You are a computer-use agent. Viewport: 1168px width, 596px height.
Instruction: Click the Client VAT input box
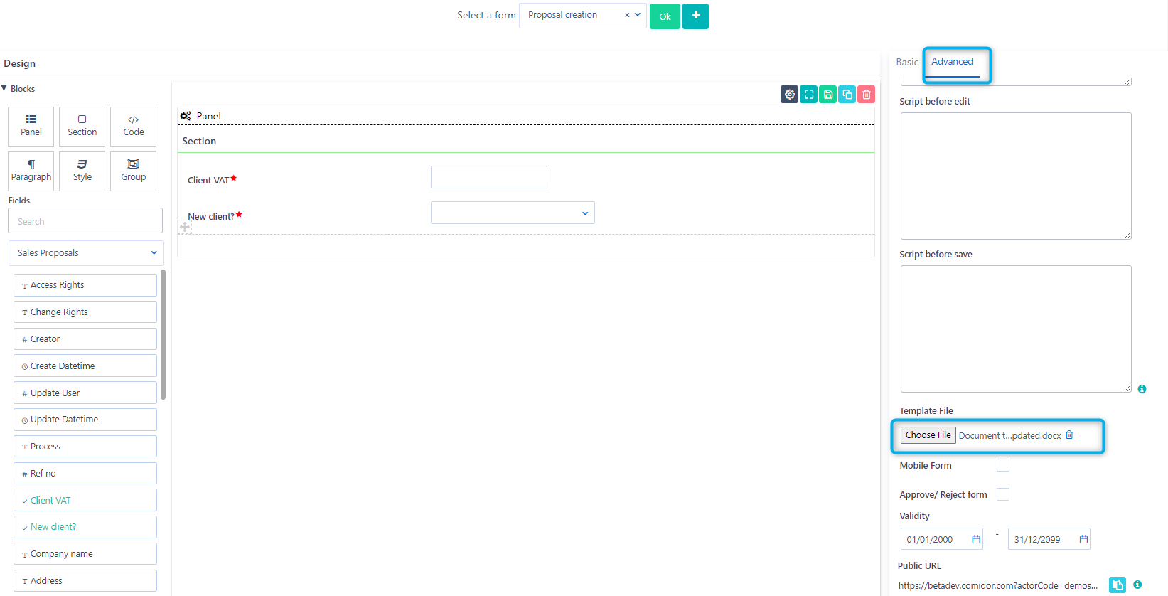coord(489,177)
